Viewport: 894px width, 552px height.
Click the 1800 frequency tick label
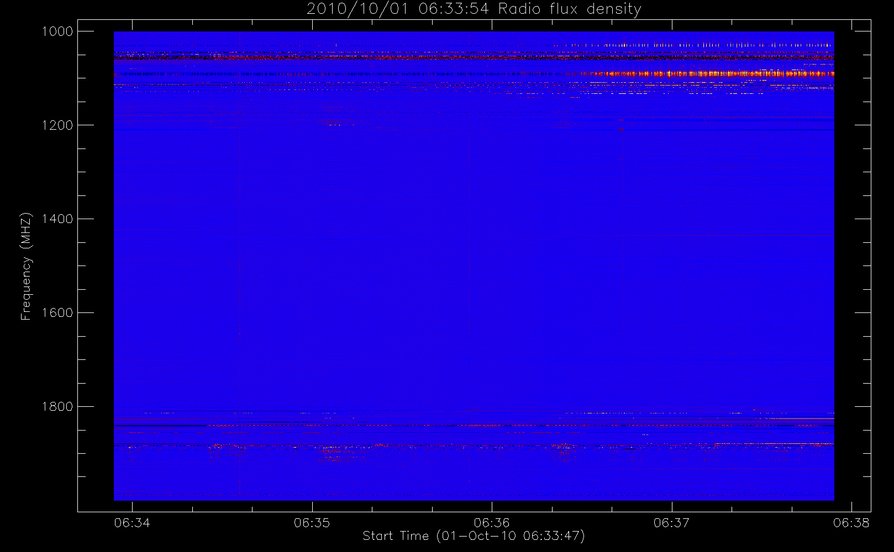(x=58, y=407)
